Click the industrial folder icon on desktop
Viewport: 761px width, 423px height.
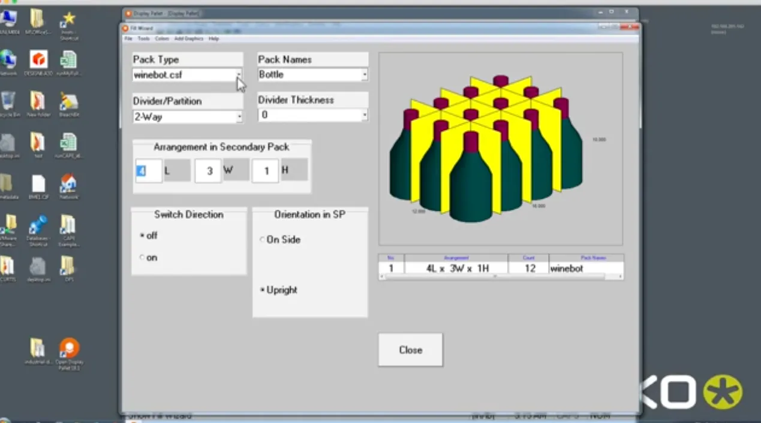pyautogui.click(x=37, y=348)
